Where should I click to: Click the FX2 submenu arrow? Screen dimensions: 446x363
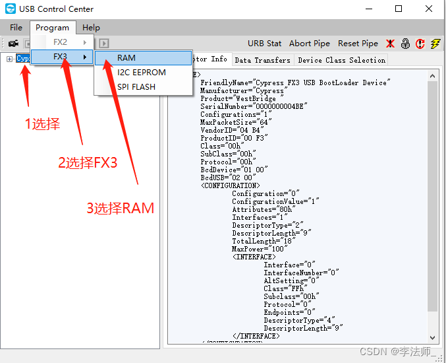(x=85, y=42)
